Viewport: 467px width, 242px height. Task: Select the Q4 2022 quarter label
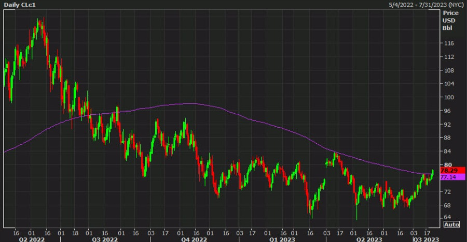(193, 239)
